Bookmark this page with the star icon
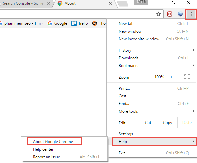The image size is (197, 163). pos(159,14)
